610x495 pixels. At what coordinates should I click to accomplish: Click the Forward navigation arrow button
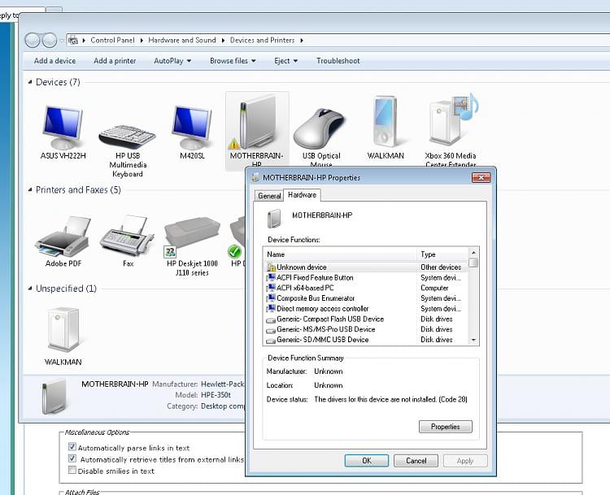(50, 40)
